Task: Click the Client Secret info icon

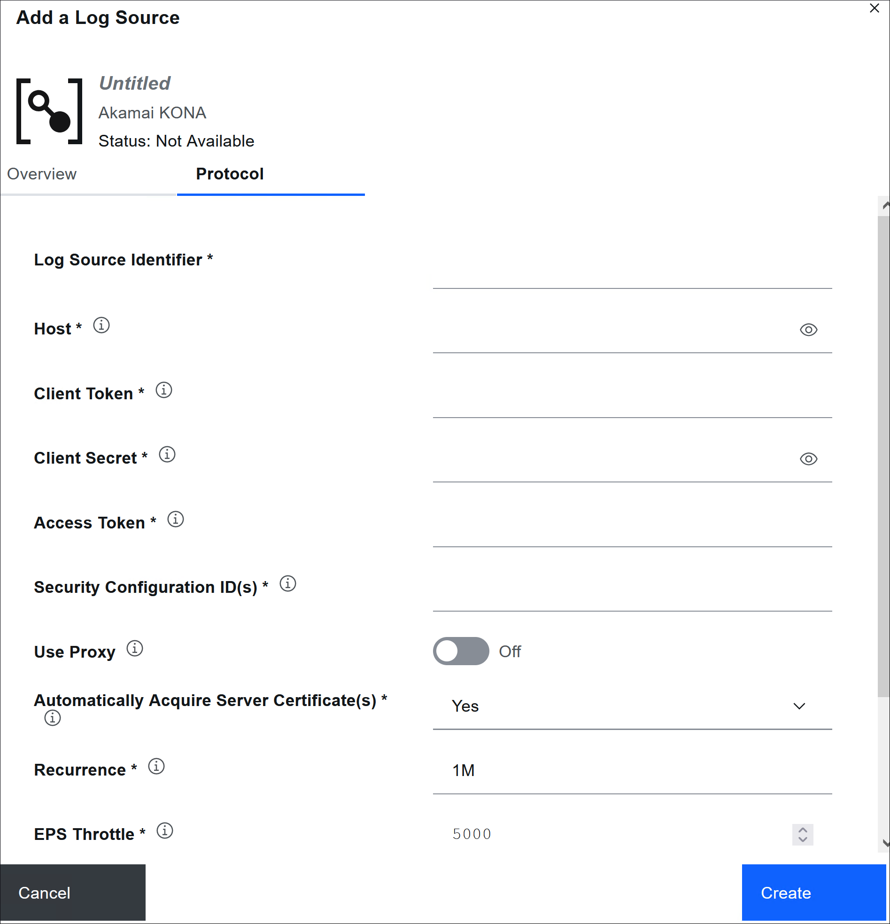Action: click(x=167, y=454)
